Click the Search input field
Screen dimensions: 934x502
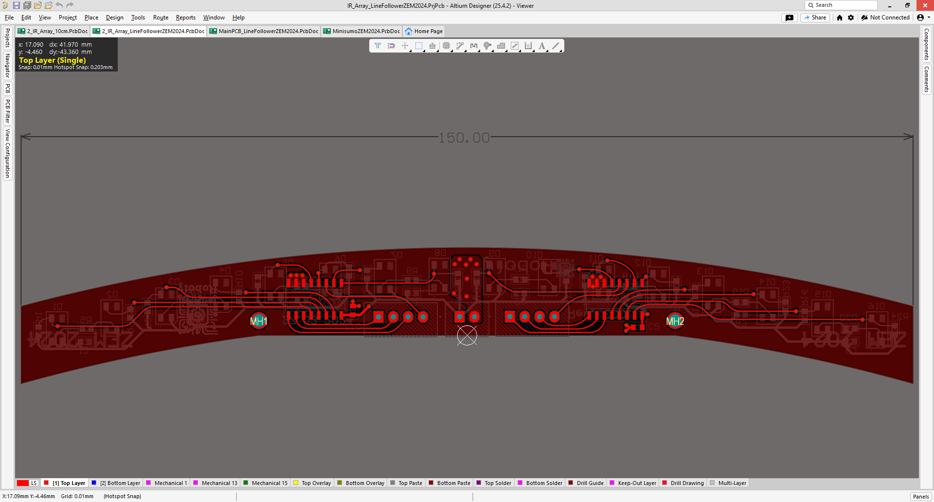point(841,5)
